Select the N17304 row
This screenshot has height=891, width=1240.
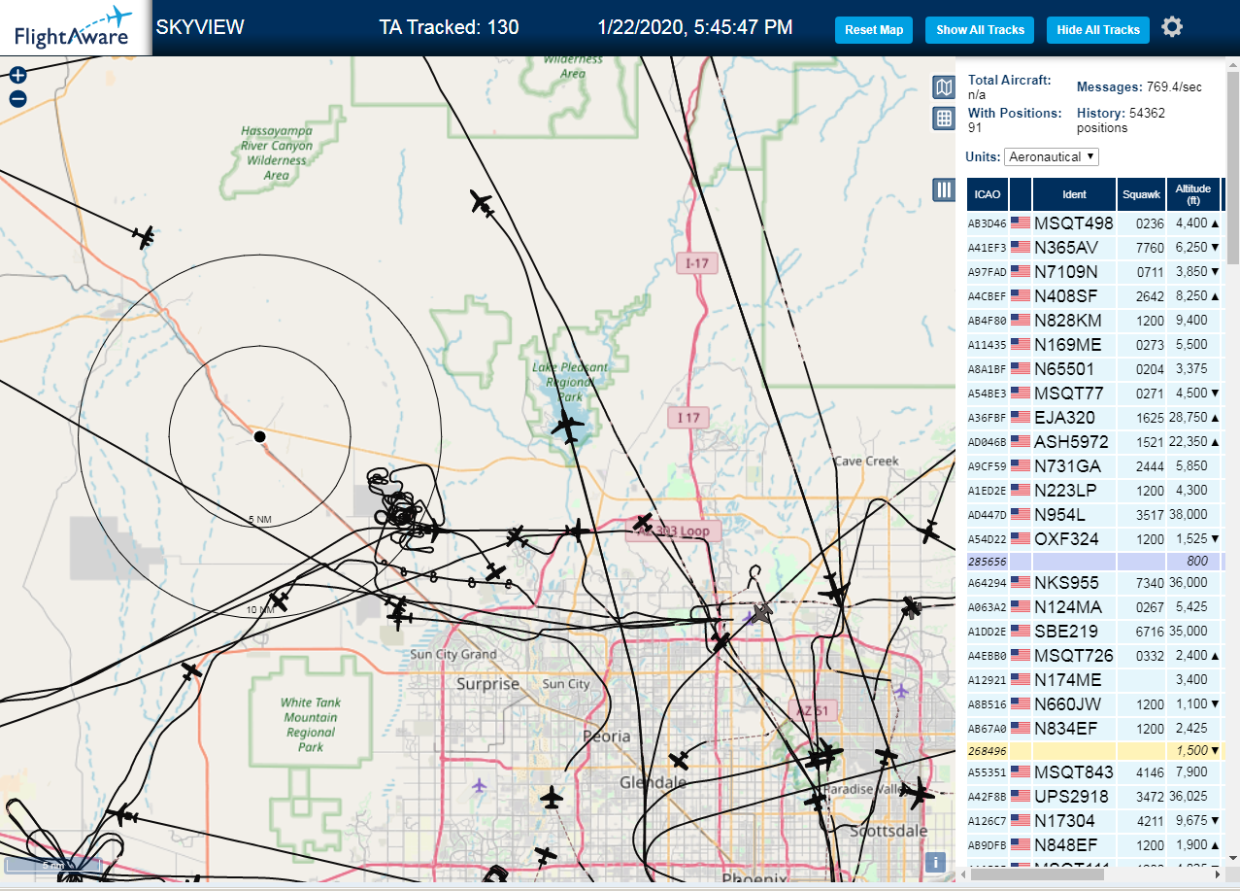(1094, 820)
